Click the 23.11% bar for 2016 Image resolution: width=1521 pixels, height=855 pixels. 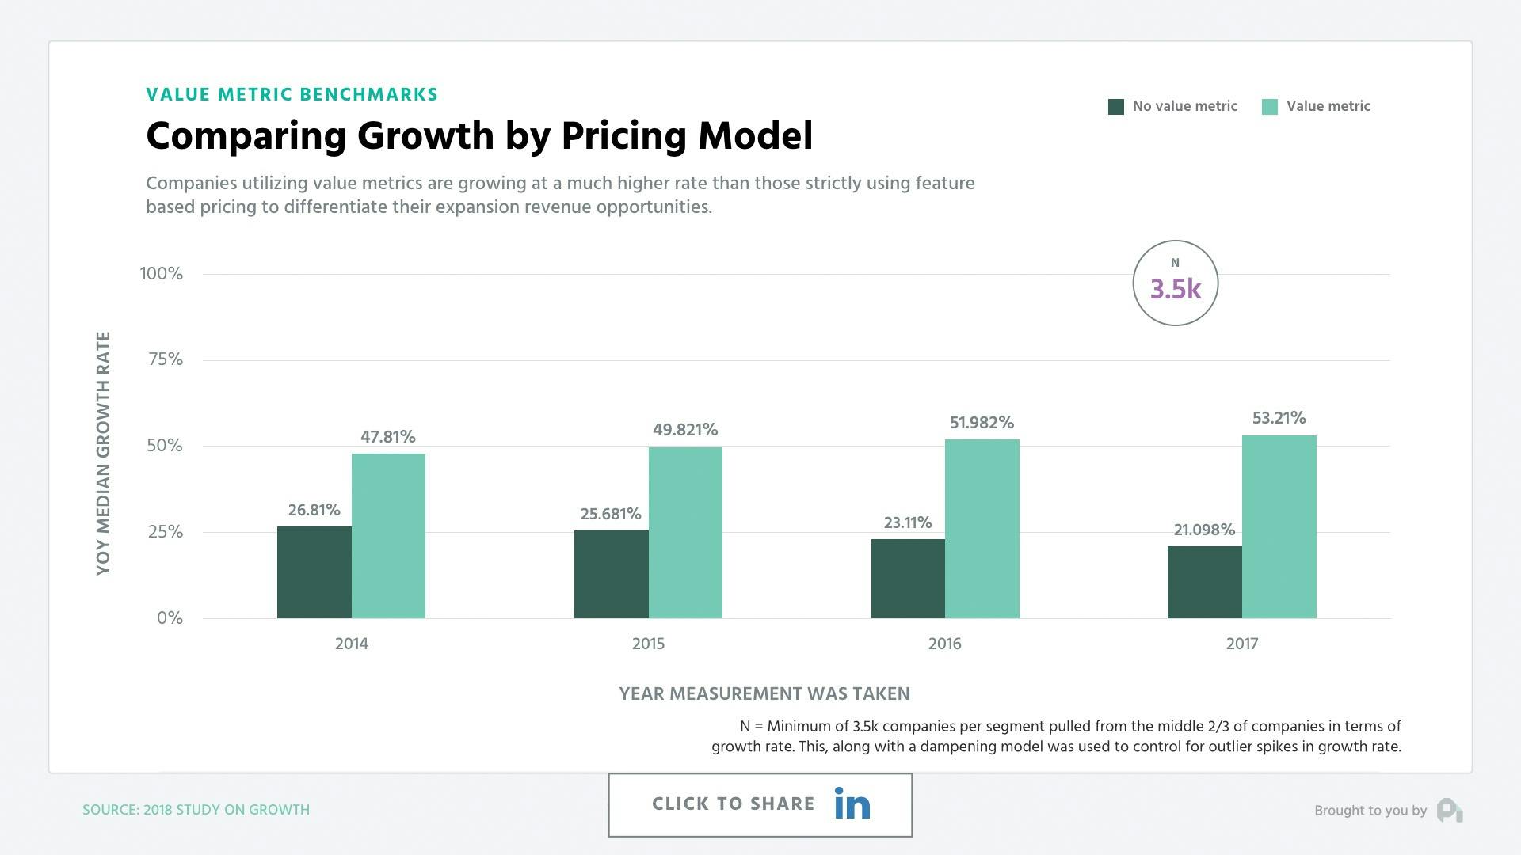click(909, 578)
